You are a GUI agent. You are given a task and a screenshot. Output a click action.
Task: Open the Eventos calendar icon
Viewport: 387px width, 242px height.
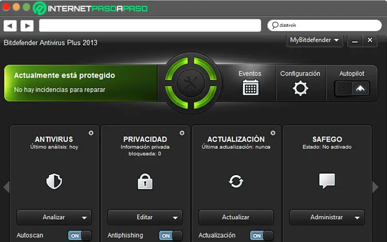(251, 87)
